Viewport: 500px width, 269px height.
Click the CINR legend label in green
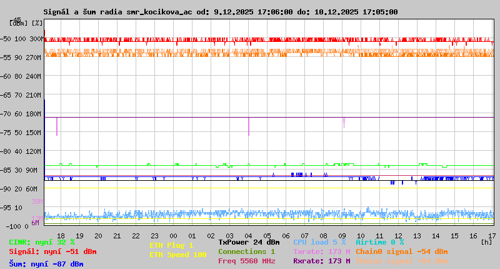pos(41,241)
